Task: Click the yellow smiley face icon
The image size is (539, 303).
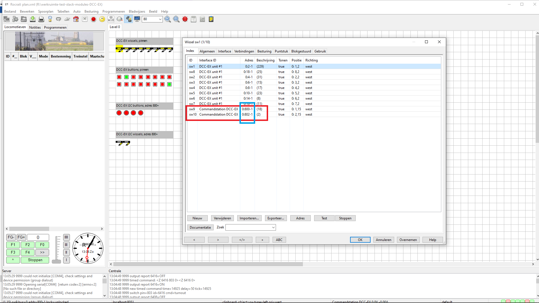Action: pos(102,19)
